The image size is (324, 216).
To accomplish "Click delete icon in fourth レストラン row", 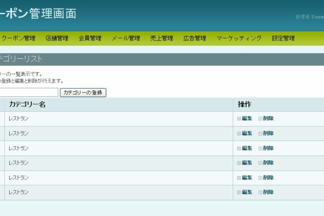I will tap(260, 163).
